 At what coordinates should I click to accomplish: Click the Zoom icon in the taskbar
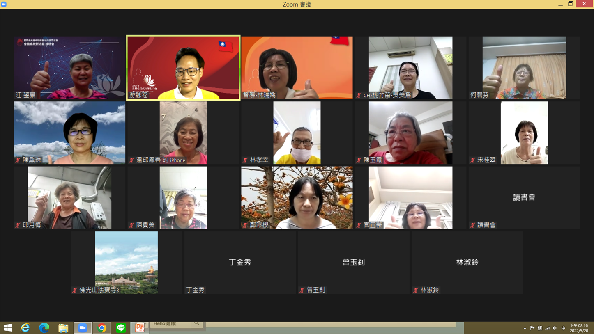[x=83, y=327]
